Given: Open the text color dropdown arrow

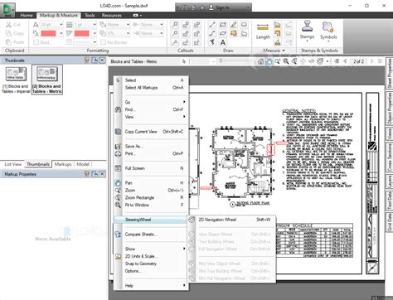Looking at the screenshot, I should point(61,33).
